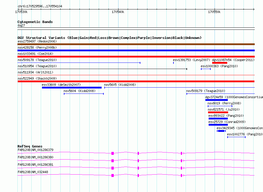Click the ruler's right arrowhead
The height and width of the screenshot is (192, 263).
(x=254, y=9)
